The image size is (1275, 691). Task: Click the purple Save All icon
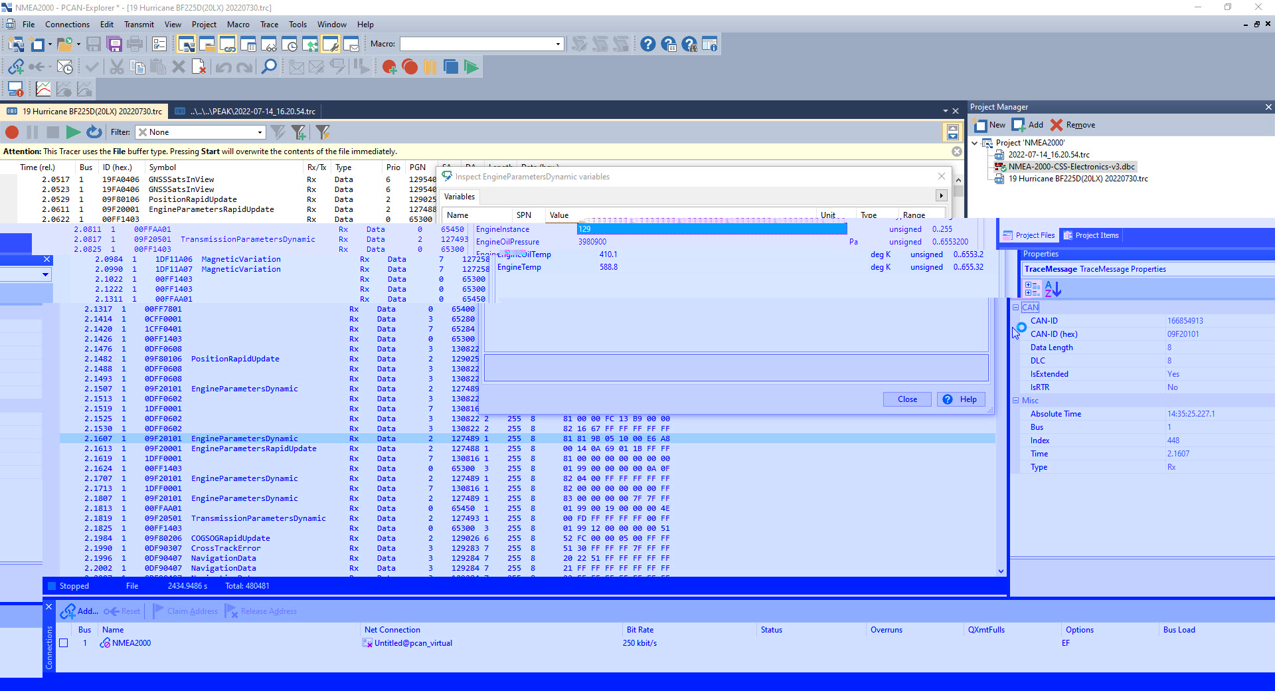[x=114, y=45]
